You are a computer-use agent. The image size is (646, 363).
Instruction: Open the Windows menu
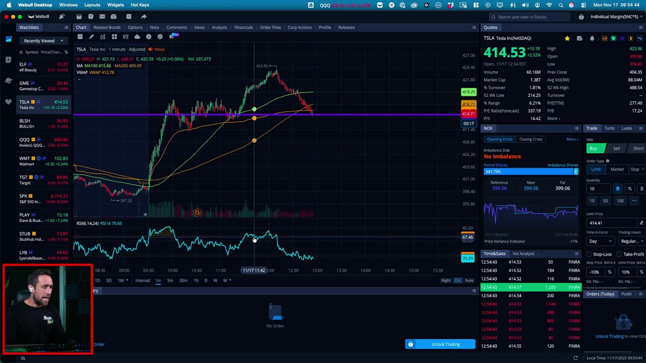click(68, 5)
